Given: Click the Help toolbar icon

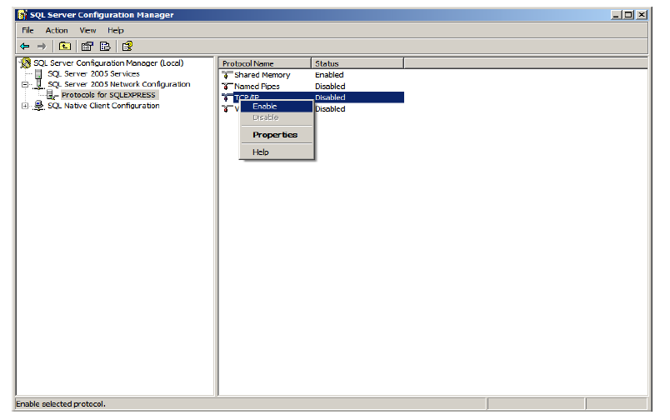Looking at the screenshot, I should coord(127,46).
